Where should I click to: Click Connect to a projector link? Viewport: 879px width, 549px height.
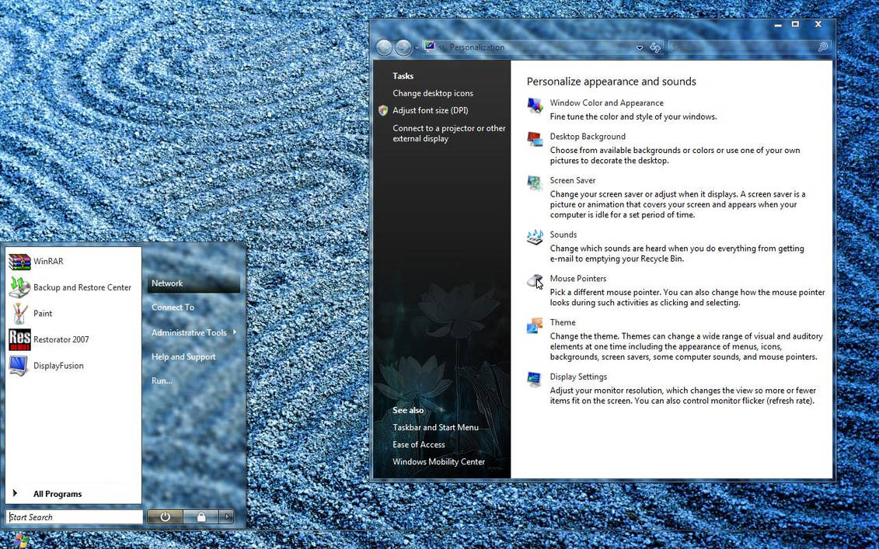[x=449, y=134]
